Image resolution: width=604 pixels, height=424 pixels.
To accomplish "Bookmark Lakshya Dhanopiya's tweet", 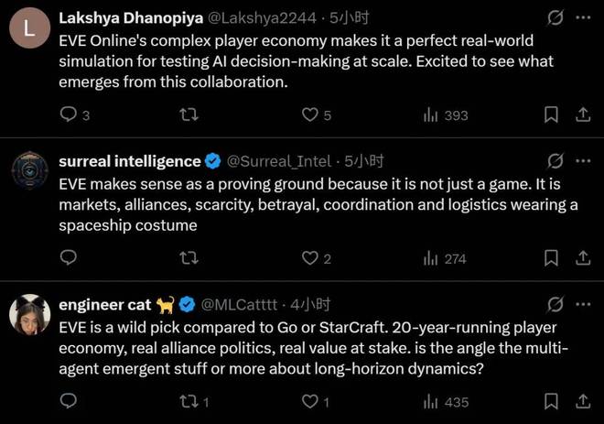I will coord(551,114).
